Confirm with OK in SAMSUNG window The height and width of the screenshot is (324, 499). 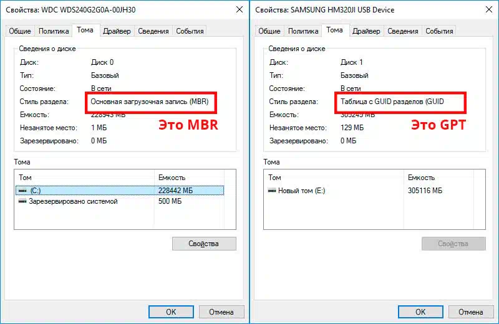420,312
